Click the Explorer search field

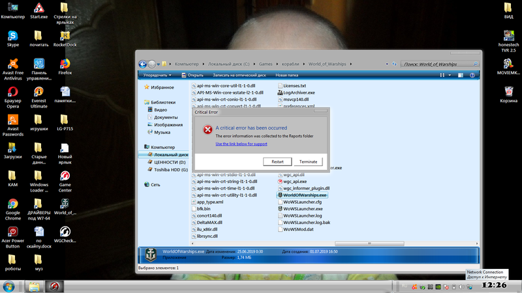click(439, 64)
